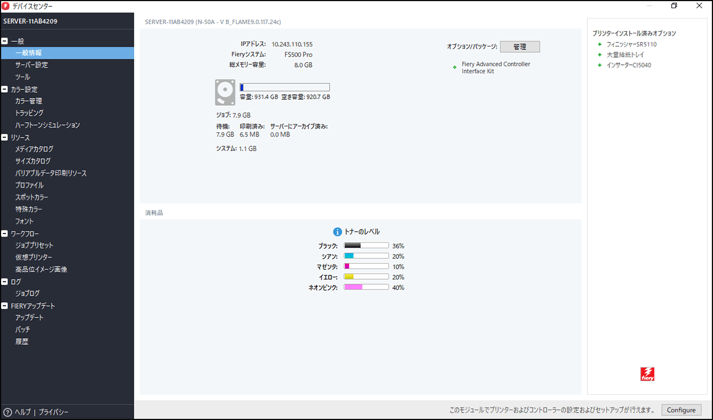Collapse the カラー設定 section

(x=5, y=89)
